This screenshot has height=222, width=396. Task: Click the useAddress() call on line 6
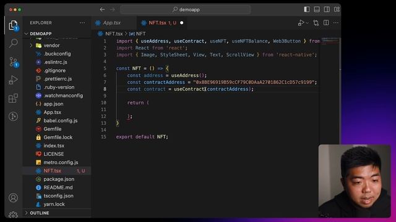[x=188, y=75]
